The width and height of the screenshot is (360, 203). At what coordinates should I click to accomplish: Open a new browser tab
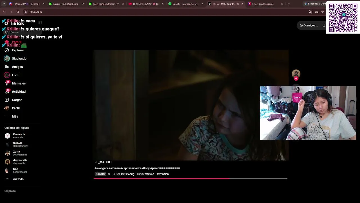click(289, 4)
